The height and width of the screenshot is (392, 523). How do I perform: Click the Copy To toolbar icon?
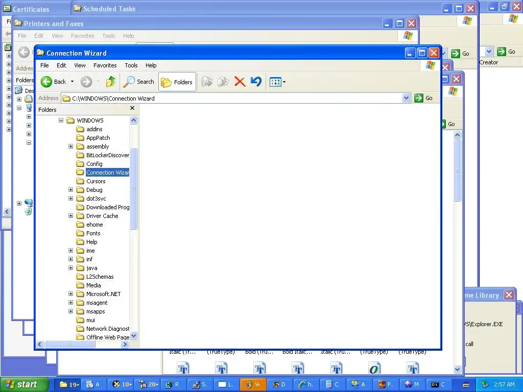click(223, 82)
